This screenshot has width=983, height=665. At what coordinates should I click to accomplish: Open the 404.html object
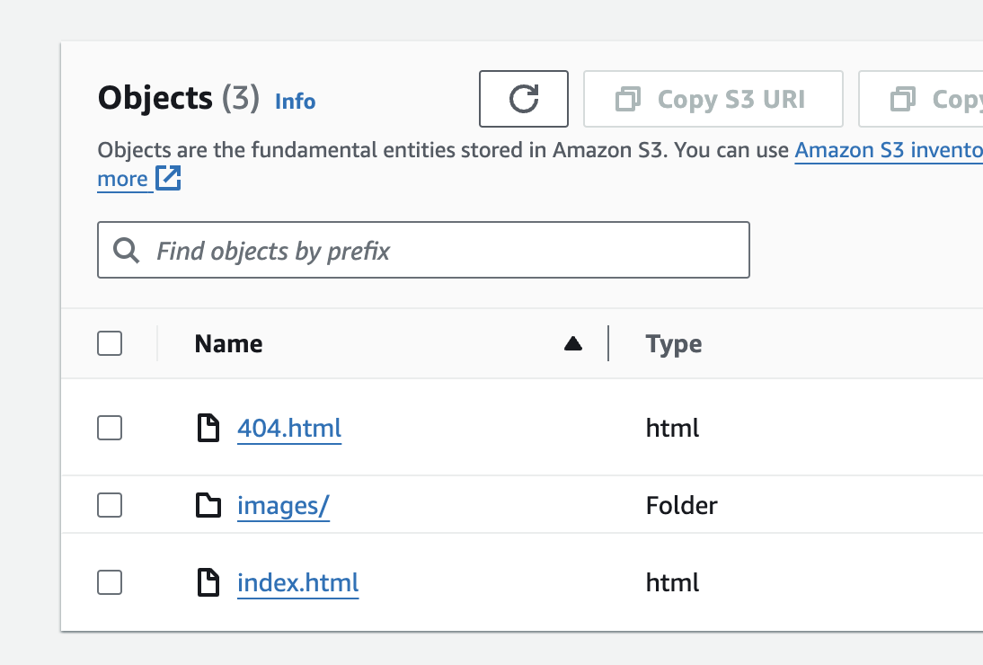(x=289, y=429)
